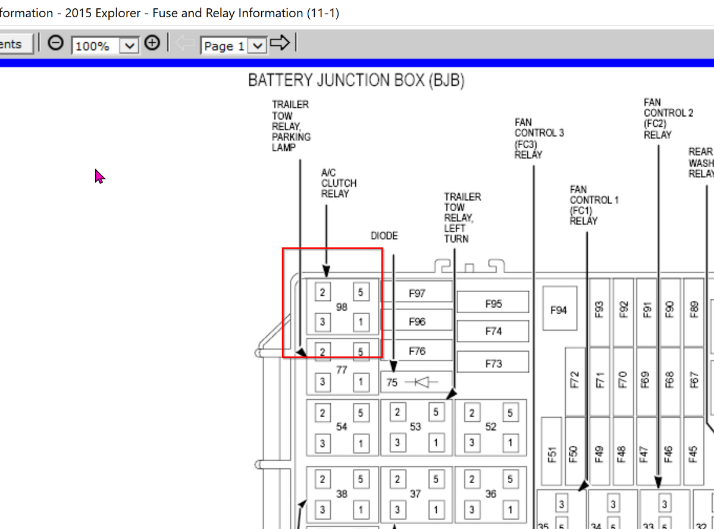This screenshot has height=529, width=714.
Task: Click relay number 37 in the diagram
Action: pyautogui.click(x=416, y=494)
